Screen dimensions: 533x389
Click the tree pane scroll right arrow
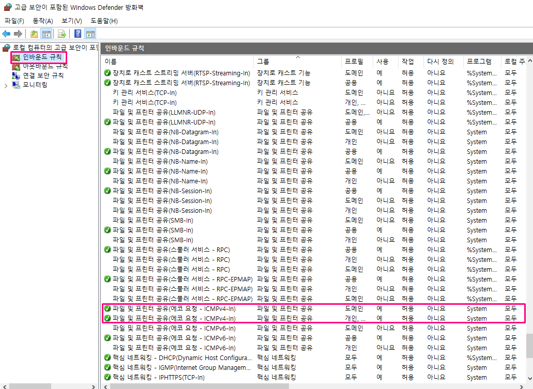pos(94,386)
